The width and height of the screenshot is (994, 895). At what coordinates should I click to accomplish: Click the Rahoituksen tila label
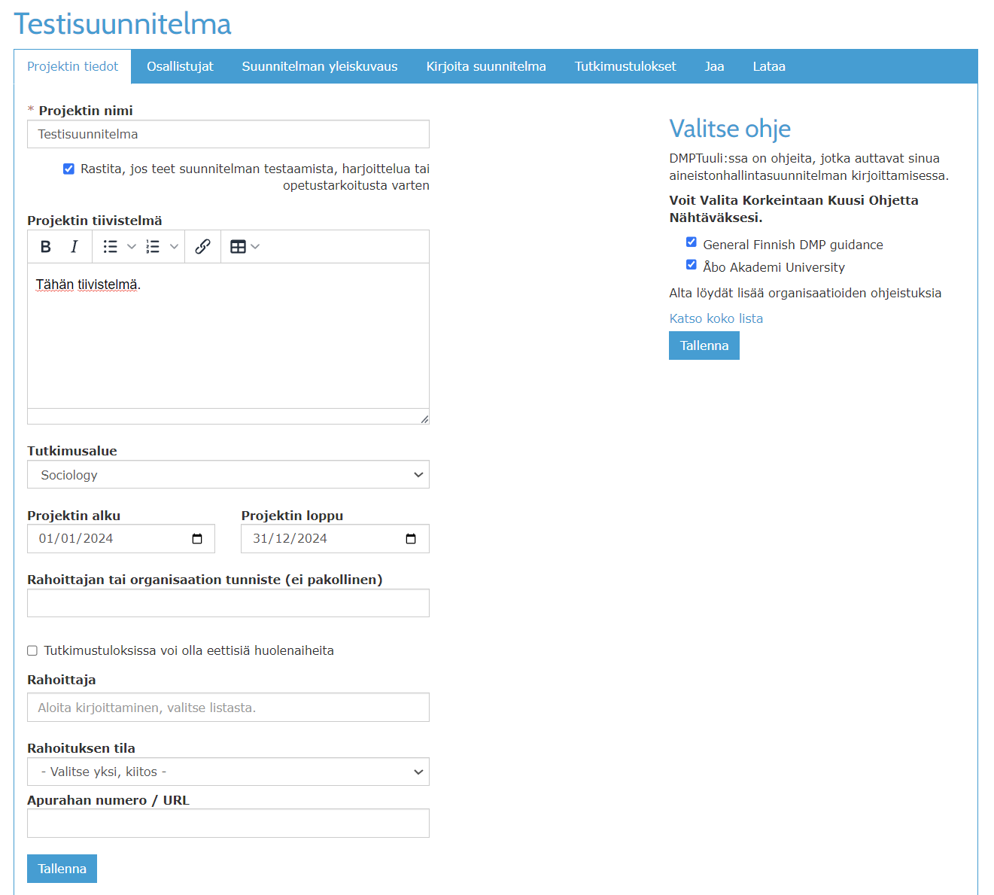pos(81,748)
